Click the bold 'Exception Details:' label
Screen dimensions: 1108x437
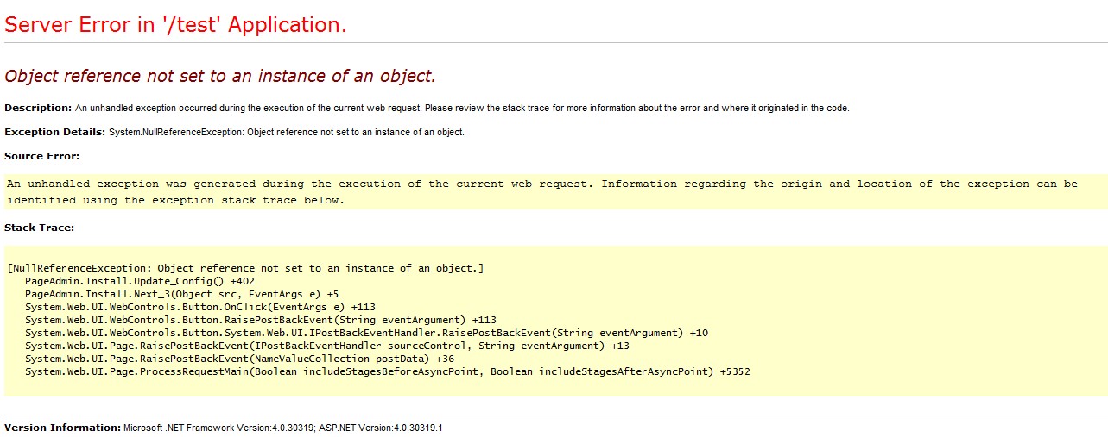(x=54, y=132)
